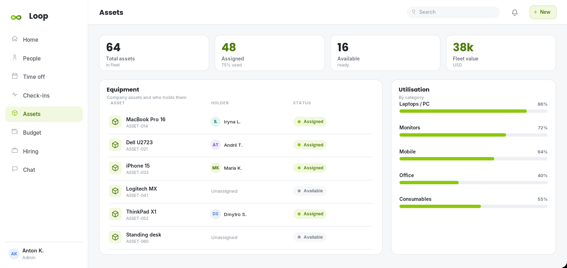Click the DS avatar for Dmytro S.
The height and width of the screenshot is (268, 567).
215,214
